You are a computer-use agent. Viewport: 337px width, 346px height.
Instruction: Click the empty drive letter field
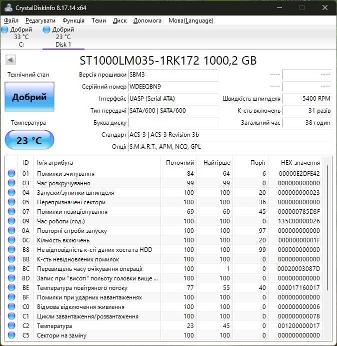tap(173, 123)
